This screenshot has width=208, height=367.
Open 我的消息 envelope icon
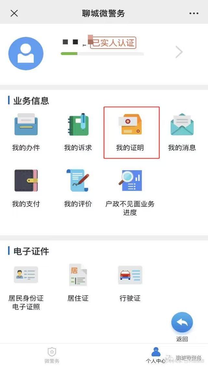[x=182, y=124]
